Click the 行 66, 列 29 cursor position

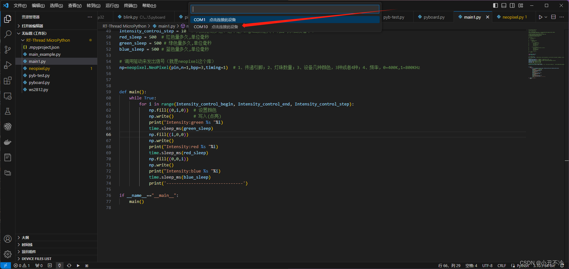coord(449,265)
